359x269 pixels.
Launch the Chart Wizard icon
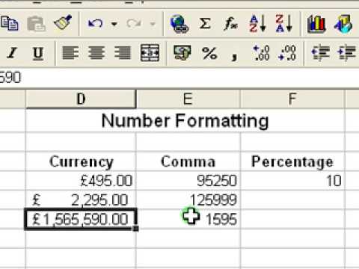point(316,24)
